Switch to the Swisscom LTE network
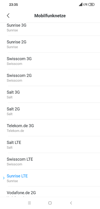This screenshot has height=209, width=100. (x=50, y=161)
